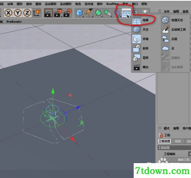
Task: Click the 工程缩放 value field
Action: point(189,154)
